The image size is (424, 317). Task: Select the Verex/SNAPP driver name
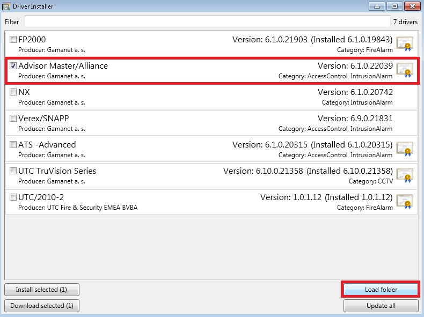43,118
